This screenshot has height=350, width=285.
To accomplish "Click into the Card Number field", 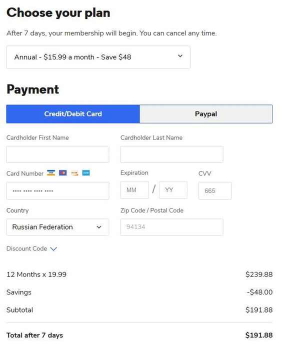I will (x=57, y=190).
